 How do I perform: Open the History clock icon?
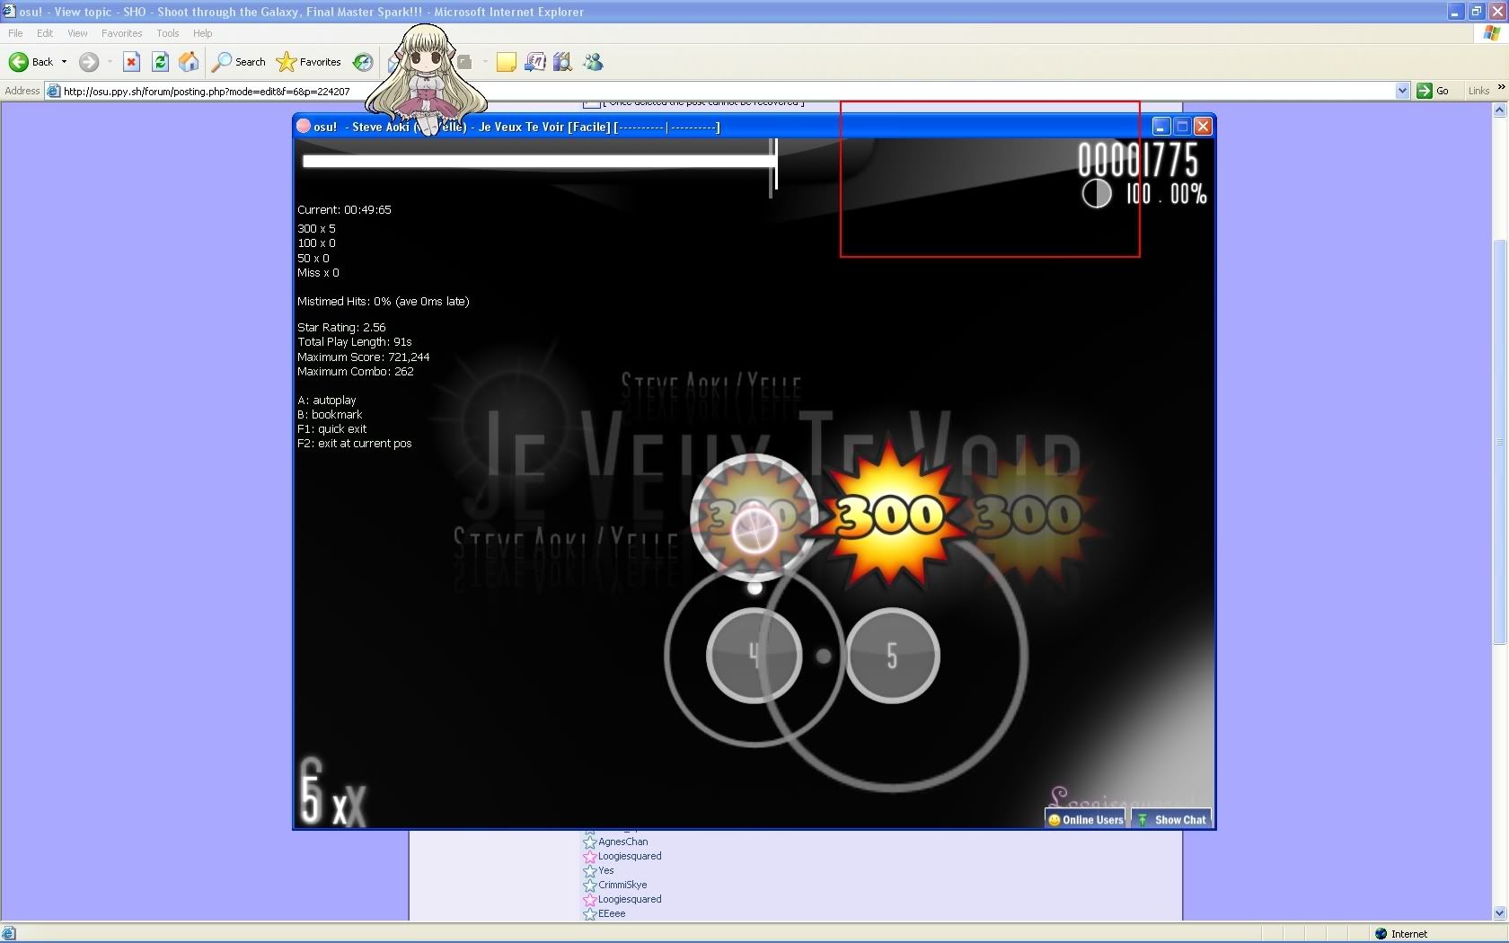tap(363, 62)
